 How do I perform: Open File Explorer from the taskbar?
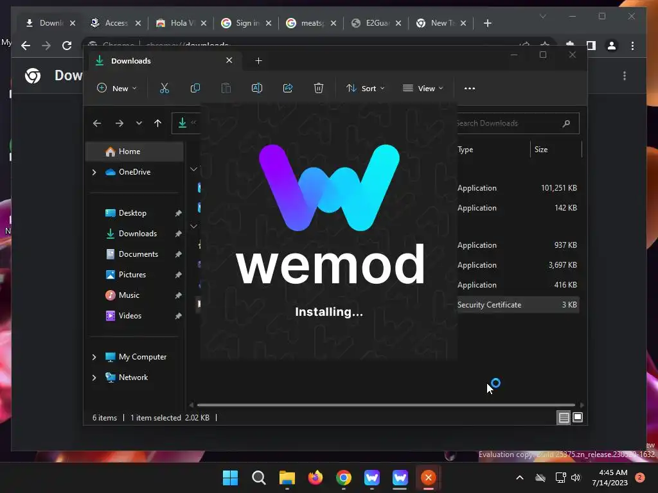pyautogui.click(x=287, y=478)
